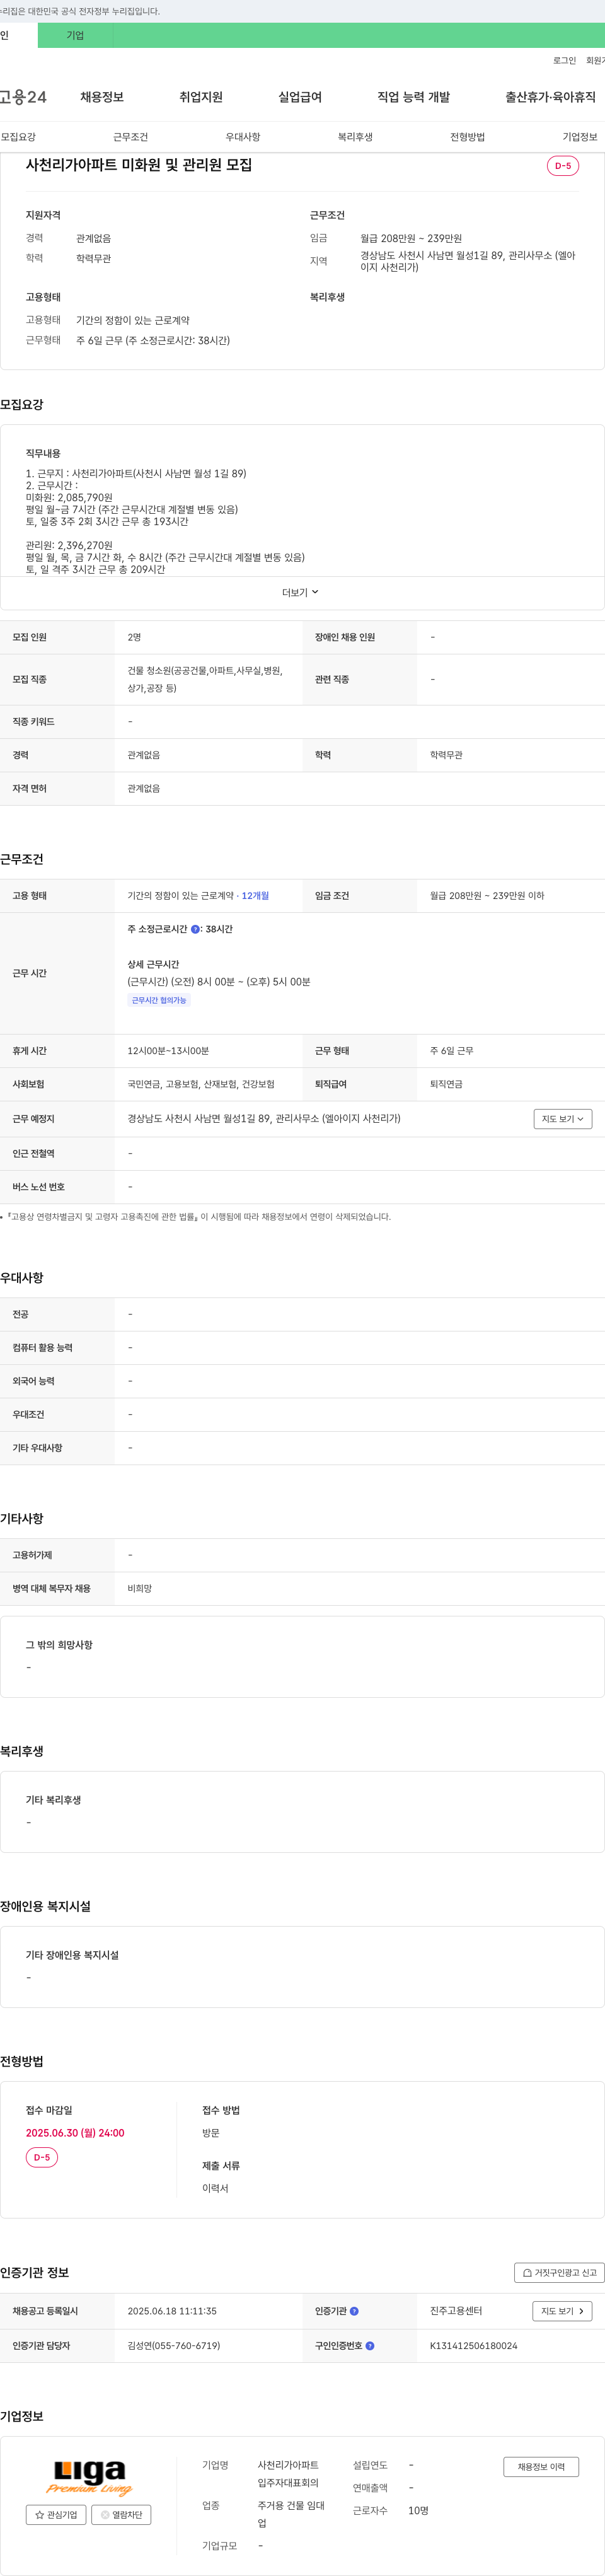Screen dimensions: 605x2576
Task: Expand job details with 더보기
Action: [300, 593]
